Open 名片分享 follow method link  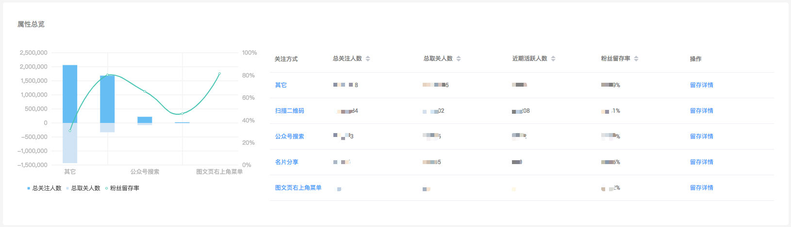tap(287, 162)
